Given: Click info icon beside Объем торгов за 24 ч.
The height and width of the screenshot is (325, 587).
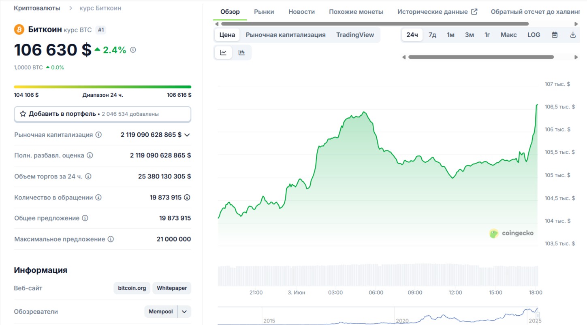Looking at the screenshot, I should pos(88,176).
